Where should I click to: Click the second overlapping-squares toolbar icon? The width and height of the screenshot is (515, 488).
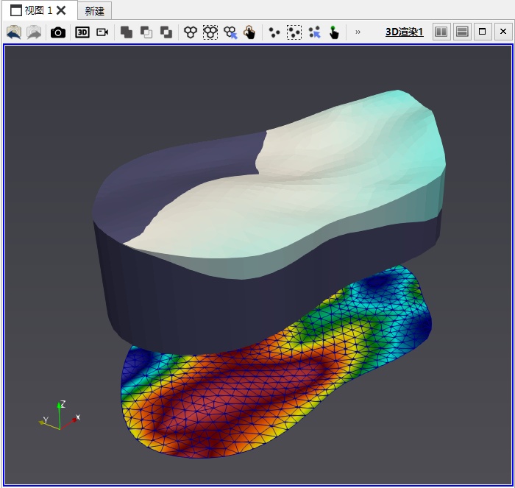146,32
